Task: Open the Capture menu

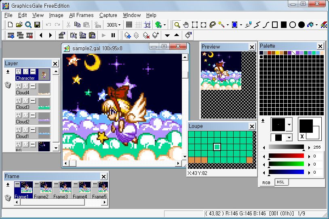Action: (108, 15)
